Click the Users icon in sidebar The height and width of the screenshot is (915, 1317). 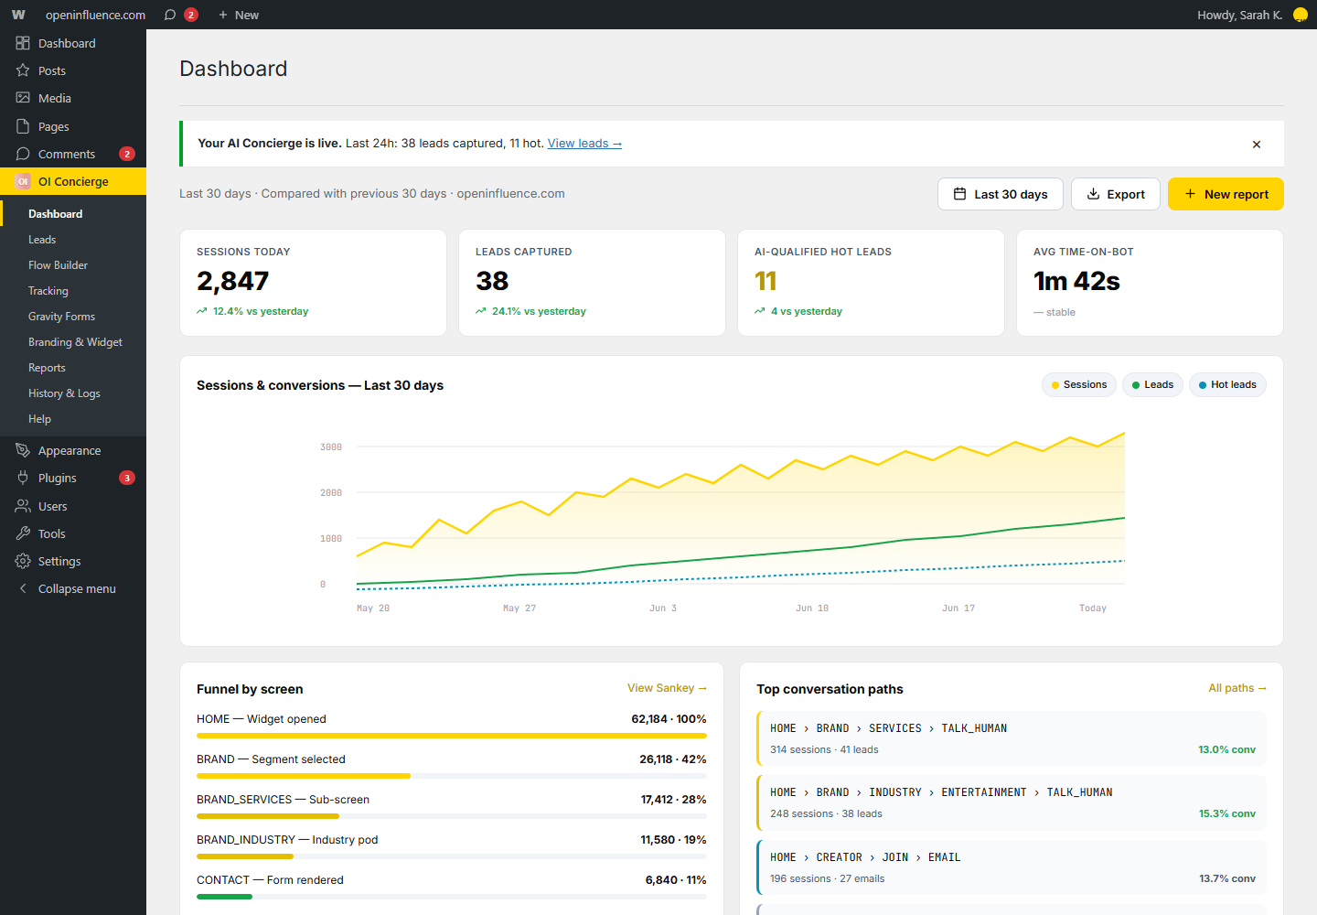(23, 506)
